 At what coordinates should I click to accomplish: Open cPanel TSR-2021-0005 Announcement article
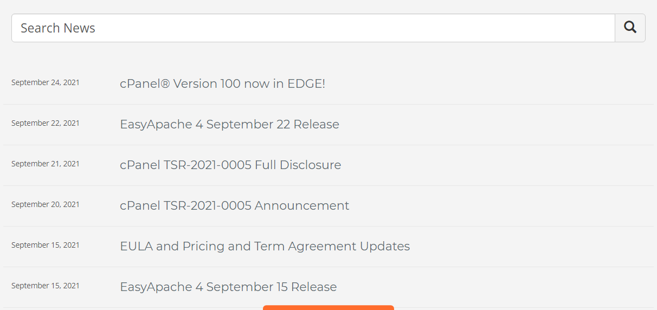[x=234, y=206]
